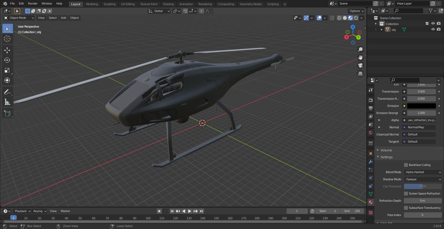
Task: Switch to Sculpting workspace tab
Action: point(110,4)
